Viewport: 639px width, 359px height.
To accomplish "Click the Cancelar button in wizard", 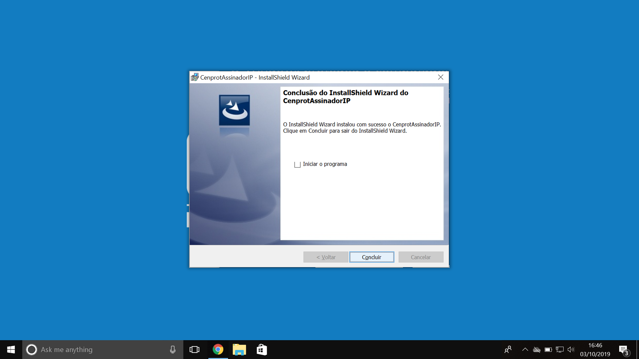I will click(x=421, y=257).
